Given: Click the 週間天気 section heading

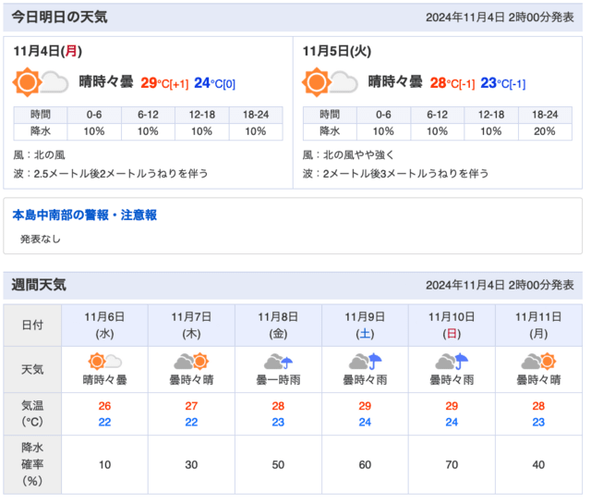Looking at the screenshot, I should [x=39, y=285].
